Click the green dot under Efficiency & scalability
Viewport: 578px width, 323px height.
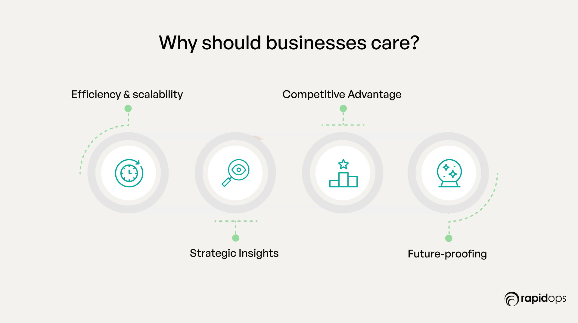pos(128,108)
